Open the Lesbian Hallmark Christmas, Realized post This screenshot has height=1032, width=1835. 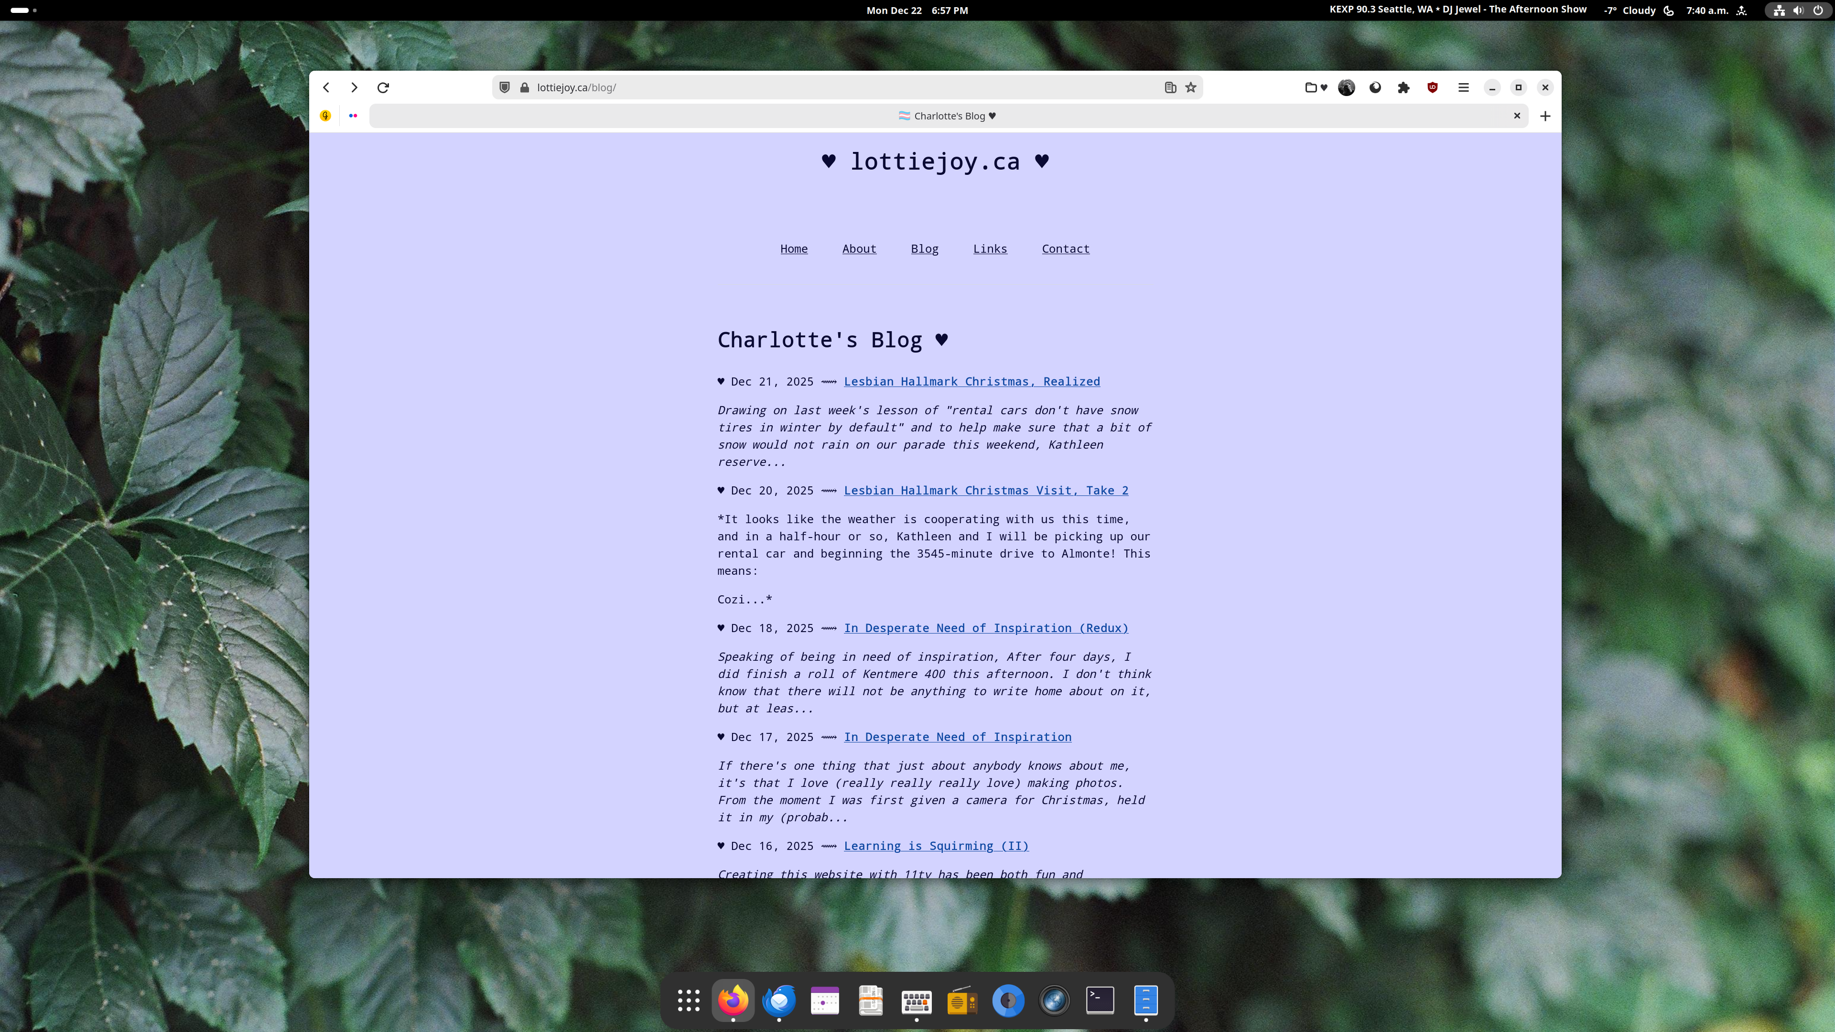(x=971, y=381)
